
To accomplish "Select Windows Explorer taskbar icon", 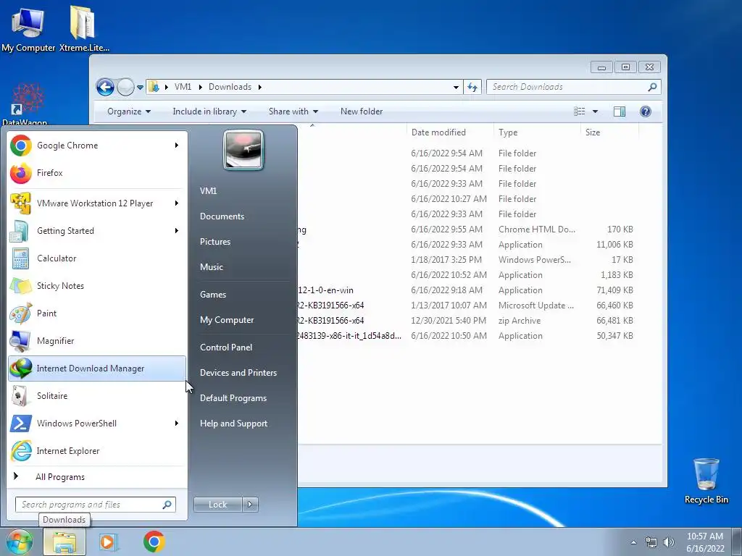I will (64, 542).
